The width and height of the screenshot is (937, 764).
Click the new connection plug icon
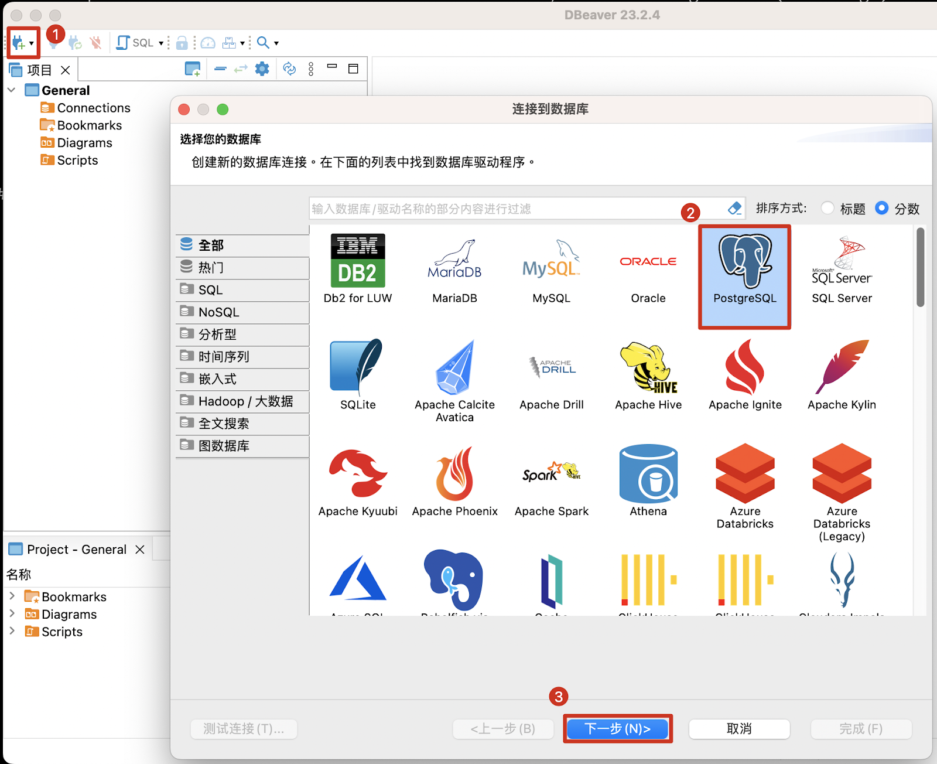coord(18,43)
